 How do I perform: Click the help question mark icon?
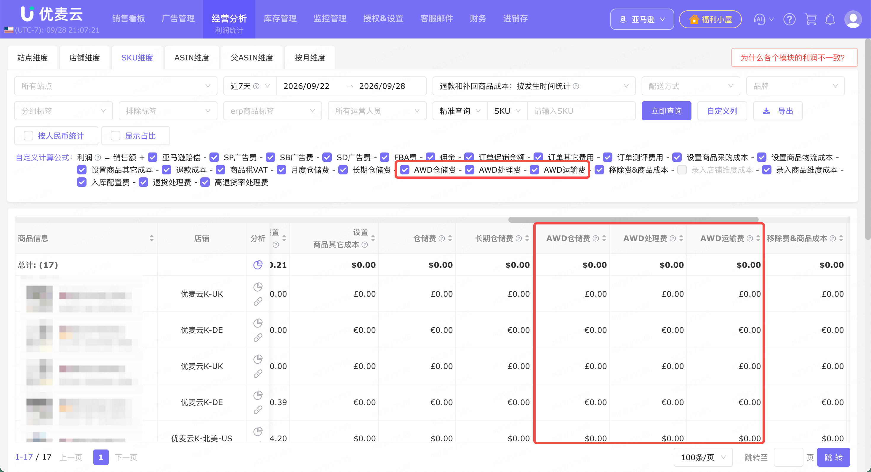tap(789, 19)
